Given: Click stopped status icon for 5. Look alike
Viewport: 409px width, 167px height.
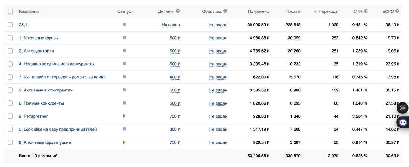Looking at the screenshot, I should (124, 129).
